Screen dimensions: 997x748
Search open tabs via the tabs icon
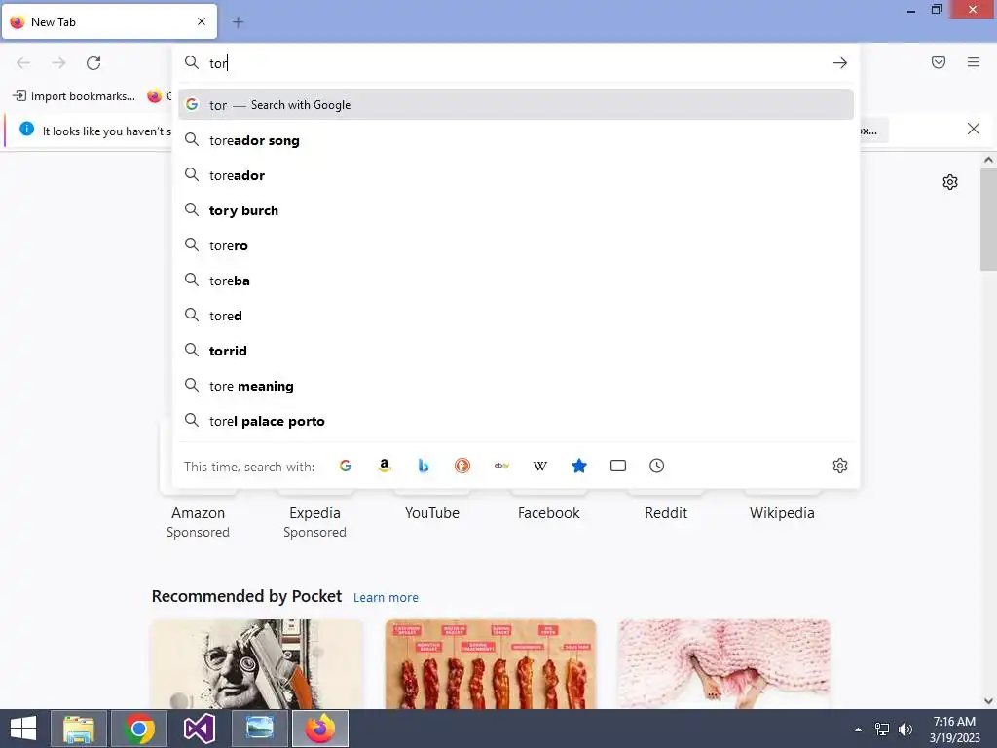tap(618, 466)
